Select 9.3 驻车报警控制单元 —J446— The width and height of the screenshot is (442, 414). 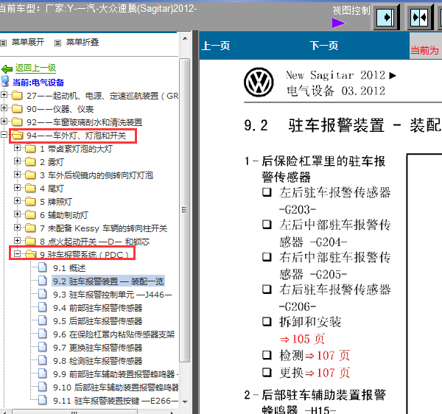(x=113, y=295)
